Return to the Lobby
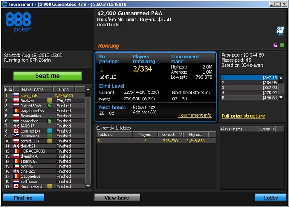This screenshot has width=289, height=207. (x=270, y=198)
